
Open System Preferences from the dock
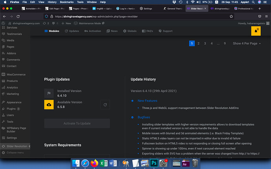pos(163,163)
